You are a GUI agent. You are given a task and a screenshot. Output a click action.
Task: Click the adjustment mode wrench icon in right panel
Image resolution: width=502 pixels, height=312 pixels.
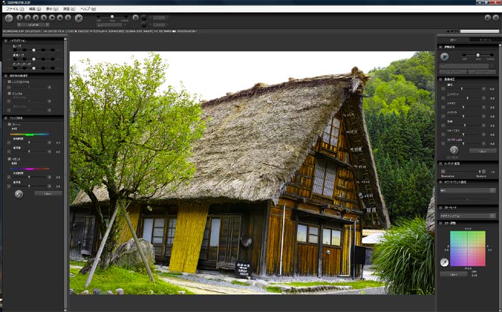click(444, 57)
